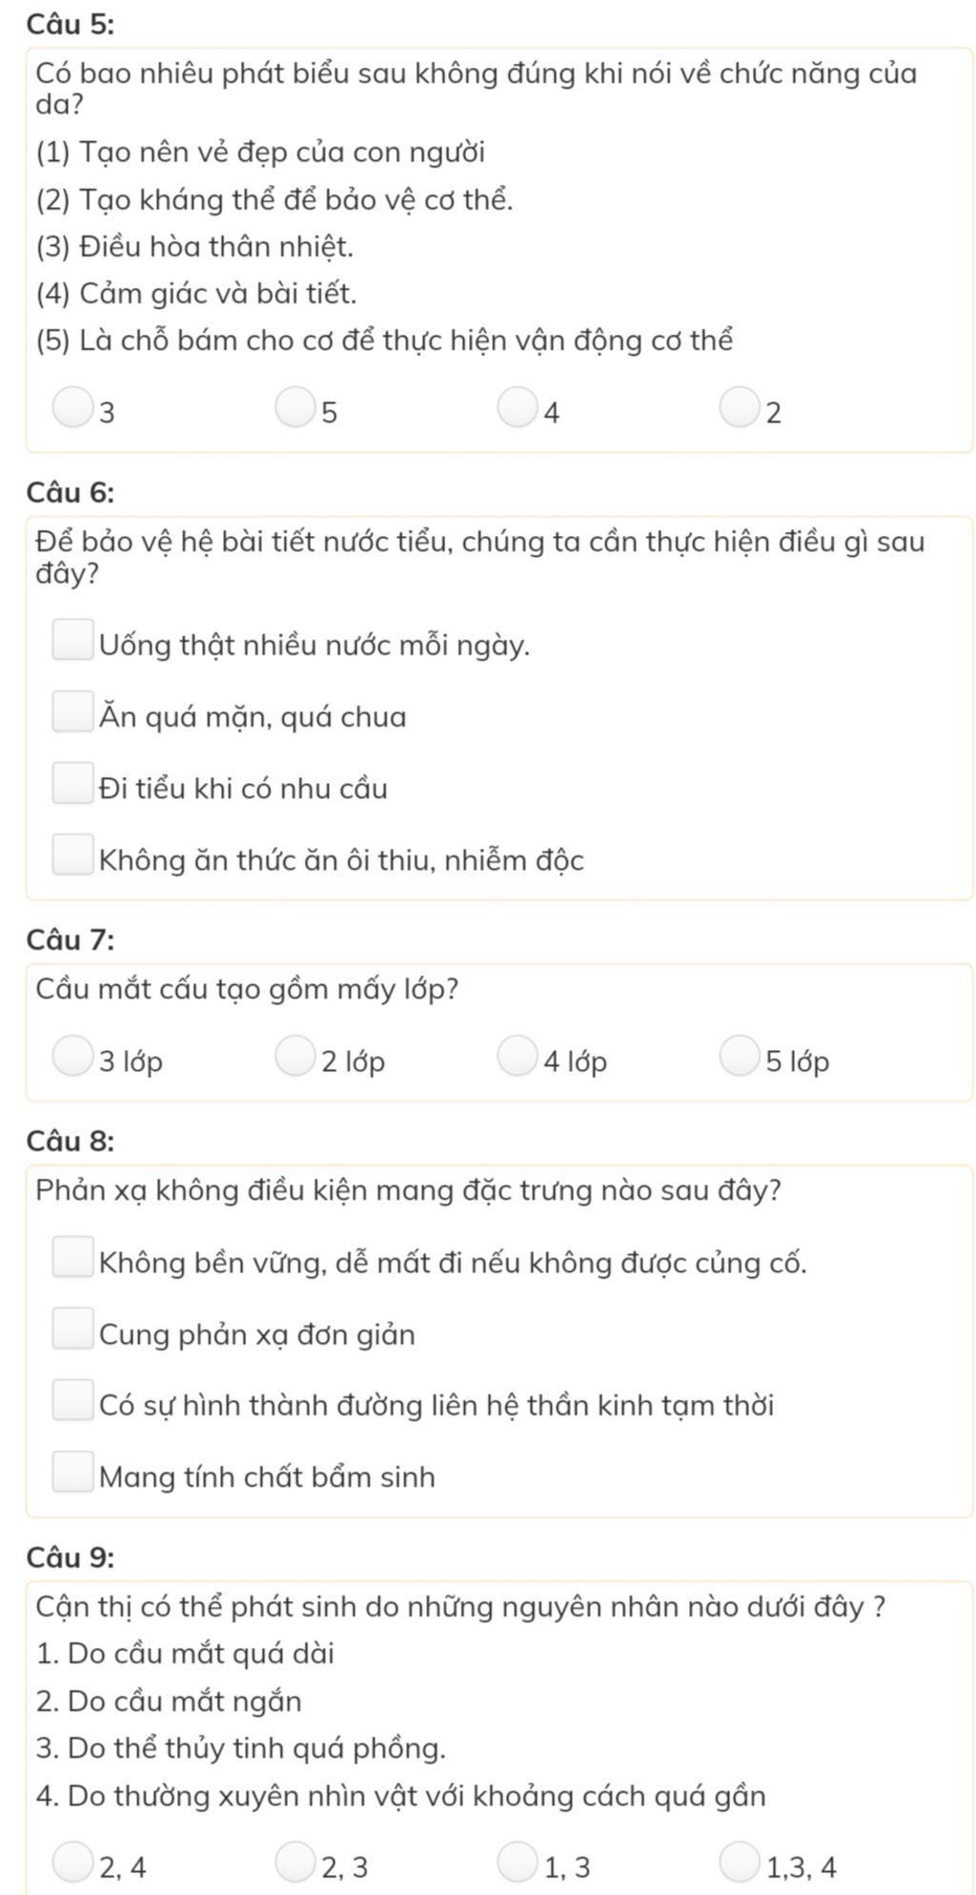Choose '2, 3' in Câu 9
The image size is (976, 1895).
coord(295,1862)
